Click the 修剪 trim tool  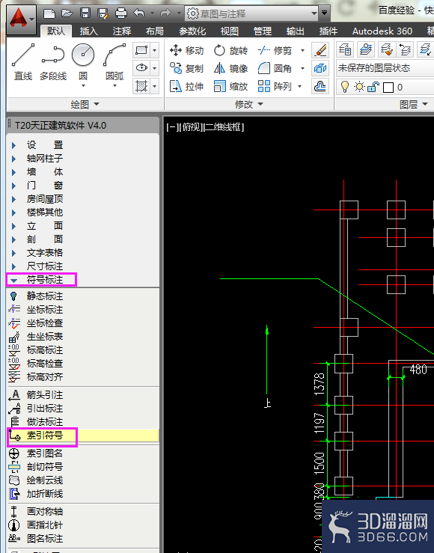[275, 50]
